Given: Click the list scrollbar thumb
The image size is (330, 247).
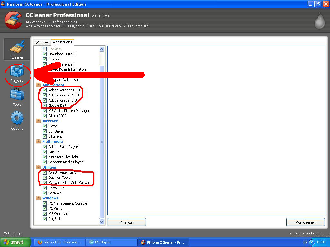Looking at the screenshot, I should click(x=102, y=142).
